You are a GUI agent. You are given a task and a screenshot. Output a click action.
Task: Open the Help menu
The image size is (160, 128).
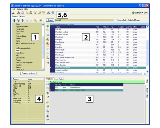(x=26, y=9)
